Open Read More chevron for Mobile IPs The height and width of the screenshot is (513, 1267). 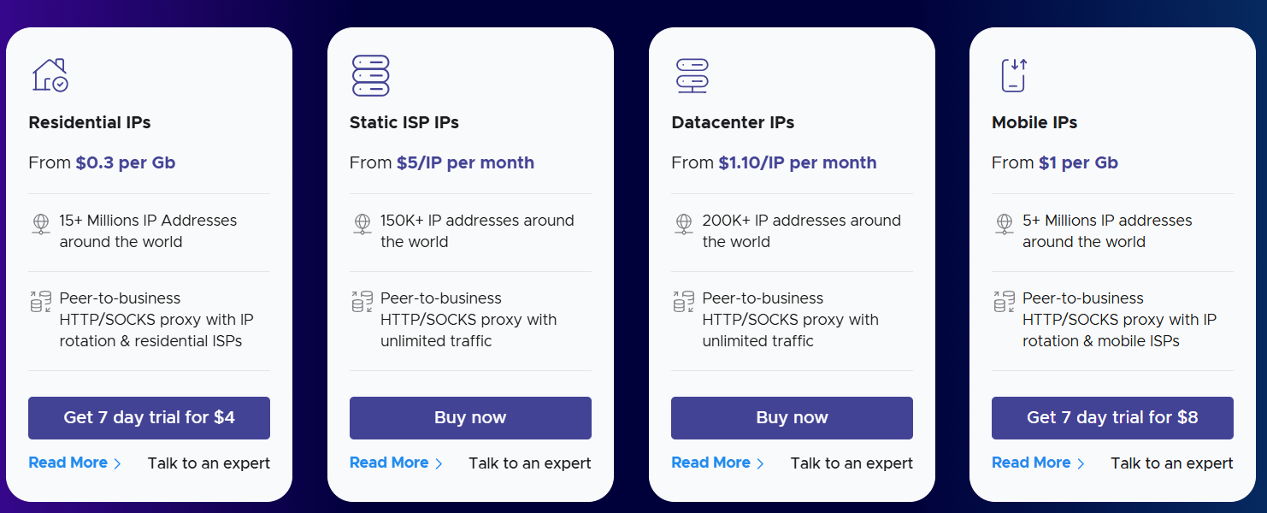click(x=1081, y=463)
